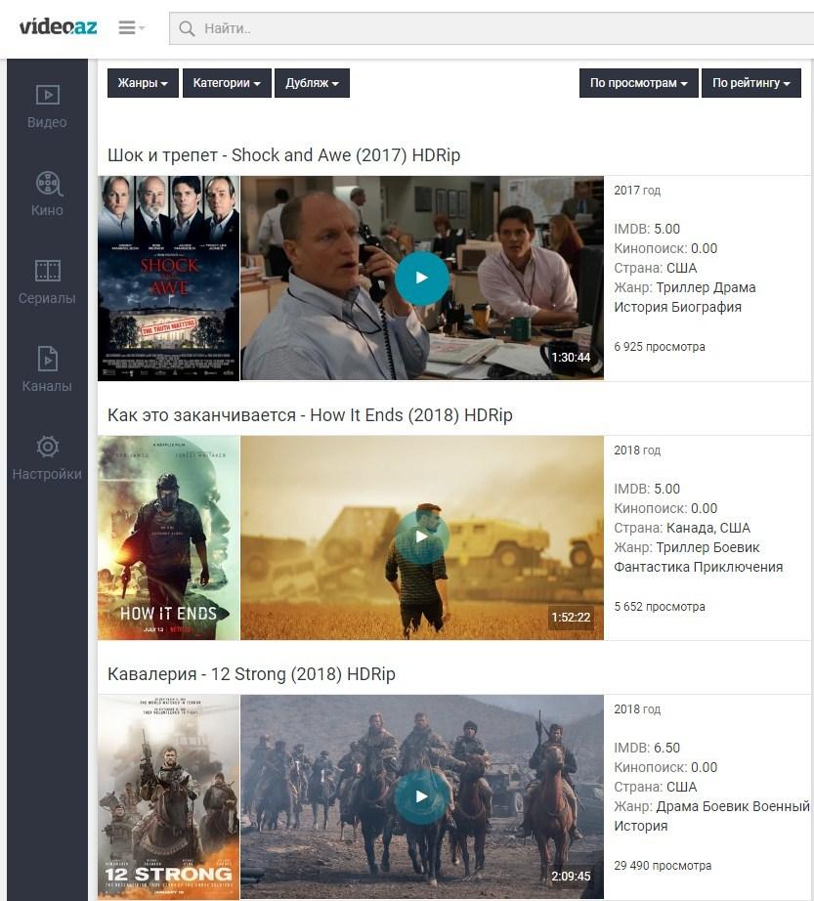
Task: Click the 'Жанр: Триллер Драма' genre text
Action: tap(685, 288)
